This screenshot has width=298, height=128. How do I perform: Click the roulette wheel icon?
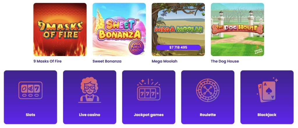pyautogui.click(x=208, y=90)
